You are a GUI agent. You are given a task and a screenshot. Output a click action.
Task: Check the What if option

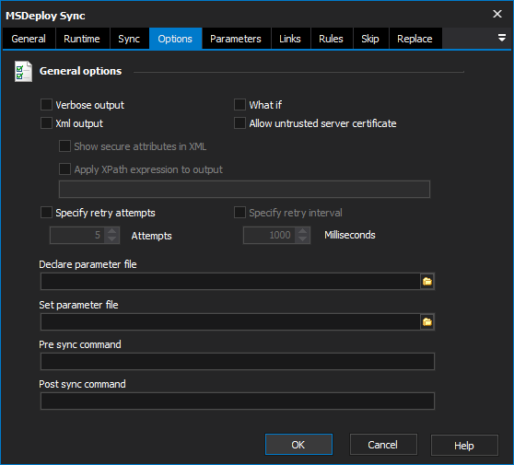(239, 105)
